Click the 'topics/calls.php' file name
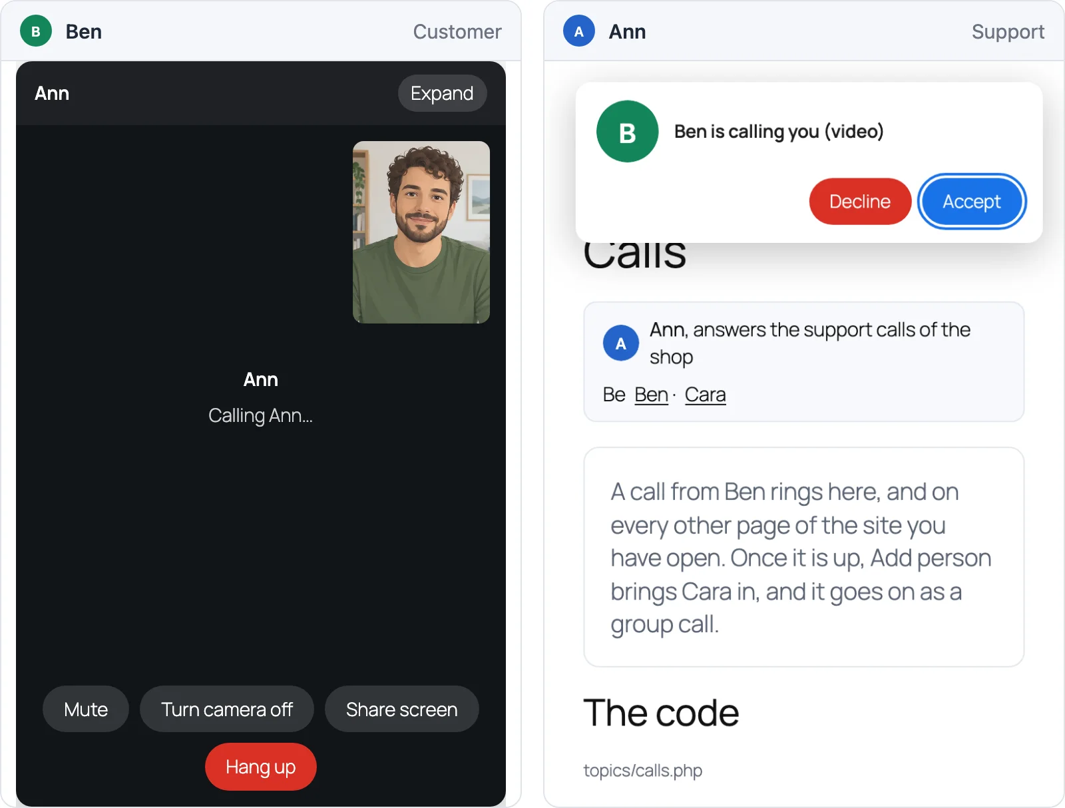 643,771
